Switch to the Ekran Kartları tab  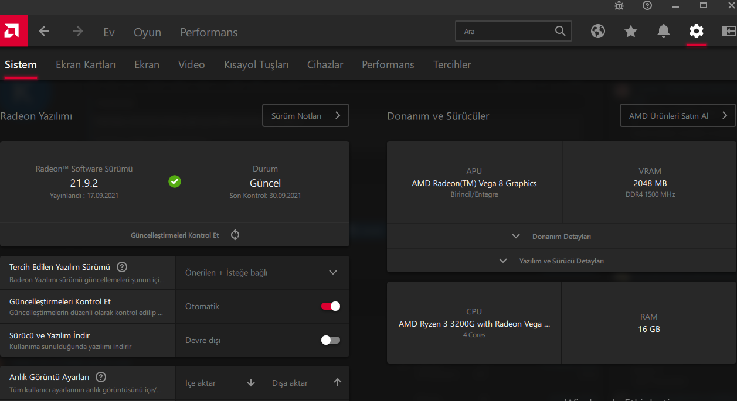(86, 65)
